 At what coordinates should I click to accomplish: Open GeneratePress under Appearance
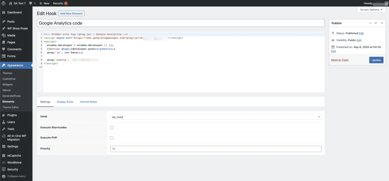11,96
